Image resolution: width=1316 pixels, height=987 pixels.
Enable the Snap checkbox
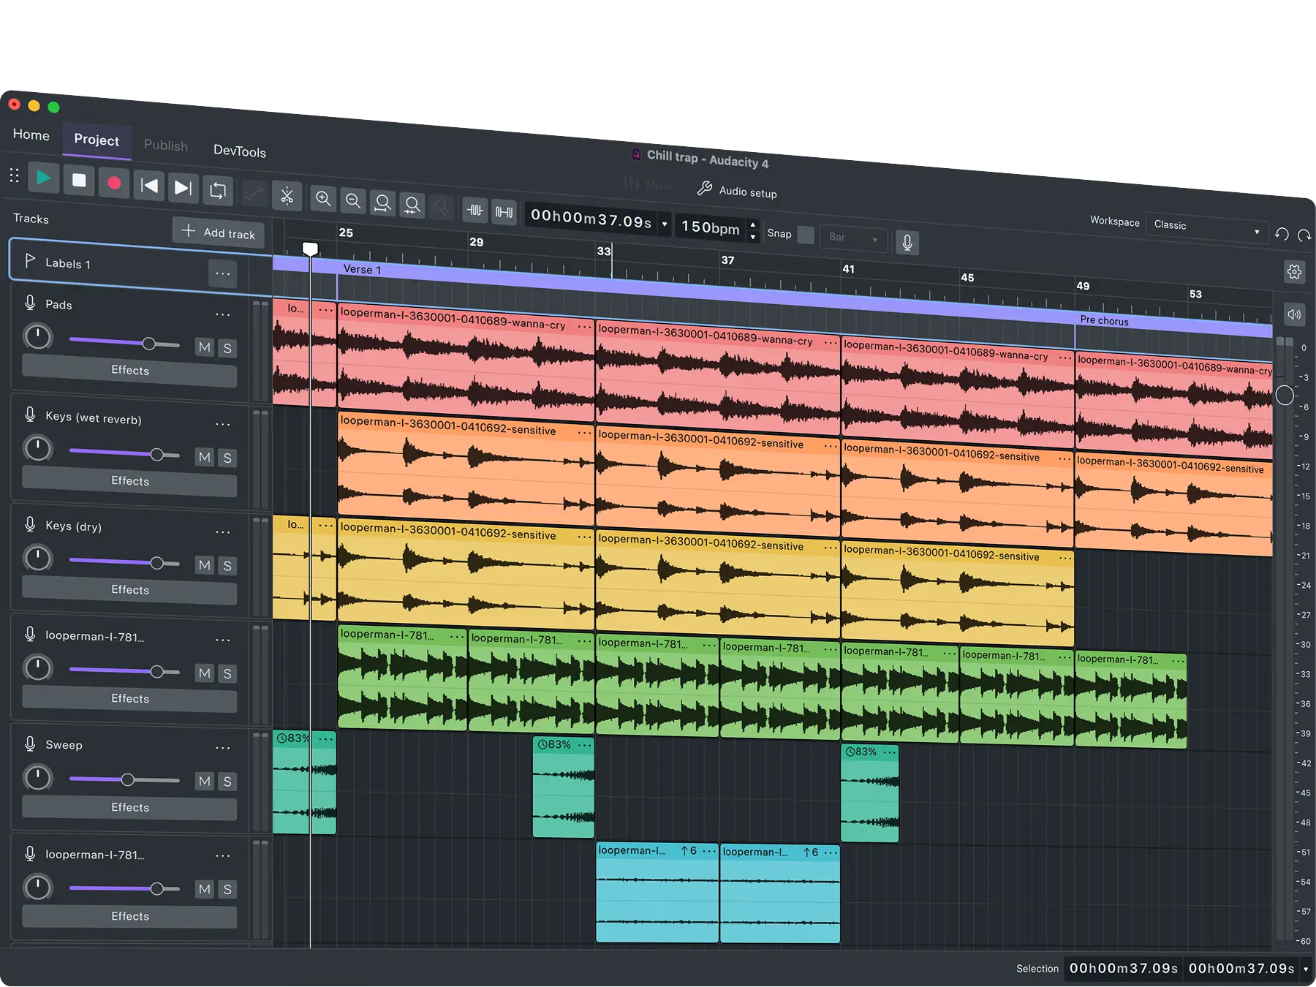point(805,235)
